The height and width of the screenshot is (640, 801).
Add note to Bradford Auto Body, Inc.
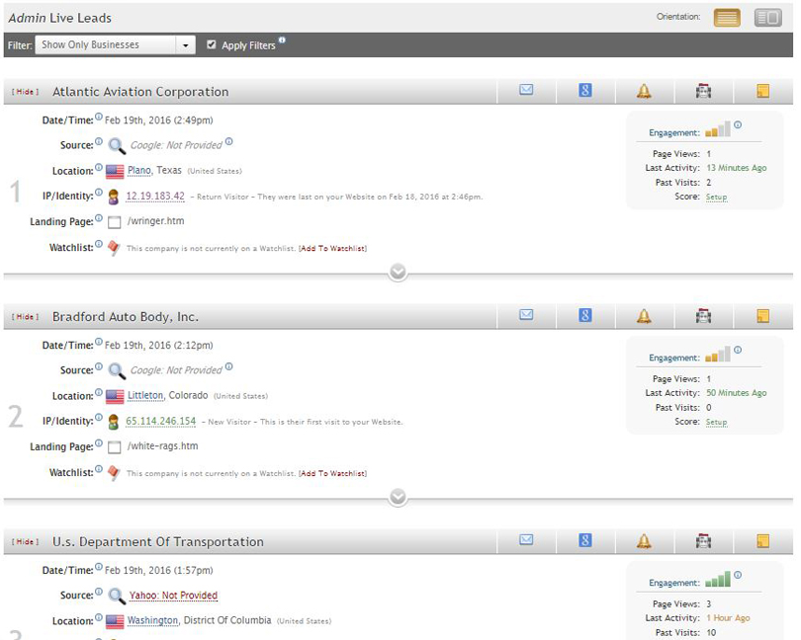click(x=762, y=316)
